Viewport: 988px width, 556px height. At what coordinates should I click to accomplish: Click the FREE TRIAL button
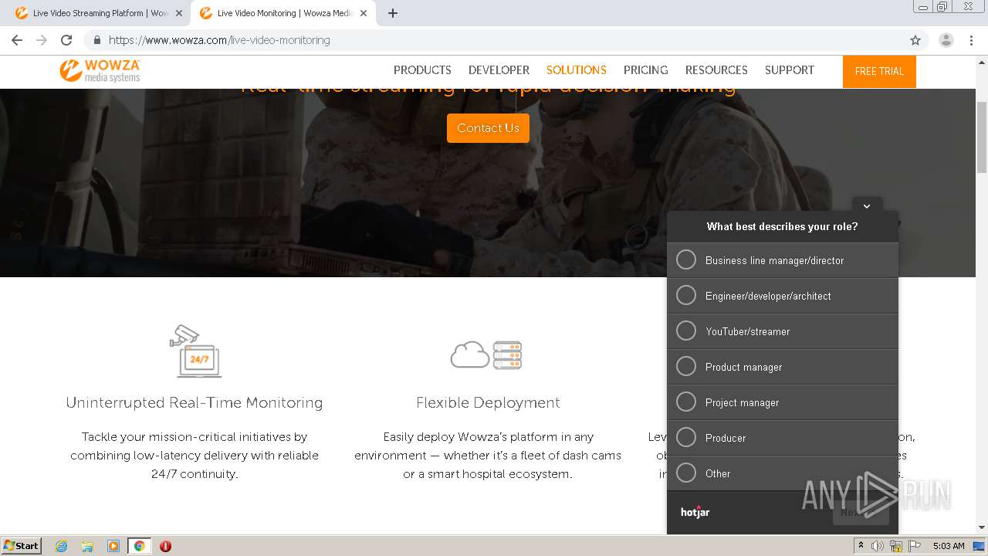click(x=879, y=71)
